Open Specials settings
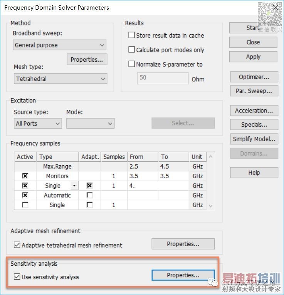This screenshot has height=295, width=284. [254, 124]
